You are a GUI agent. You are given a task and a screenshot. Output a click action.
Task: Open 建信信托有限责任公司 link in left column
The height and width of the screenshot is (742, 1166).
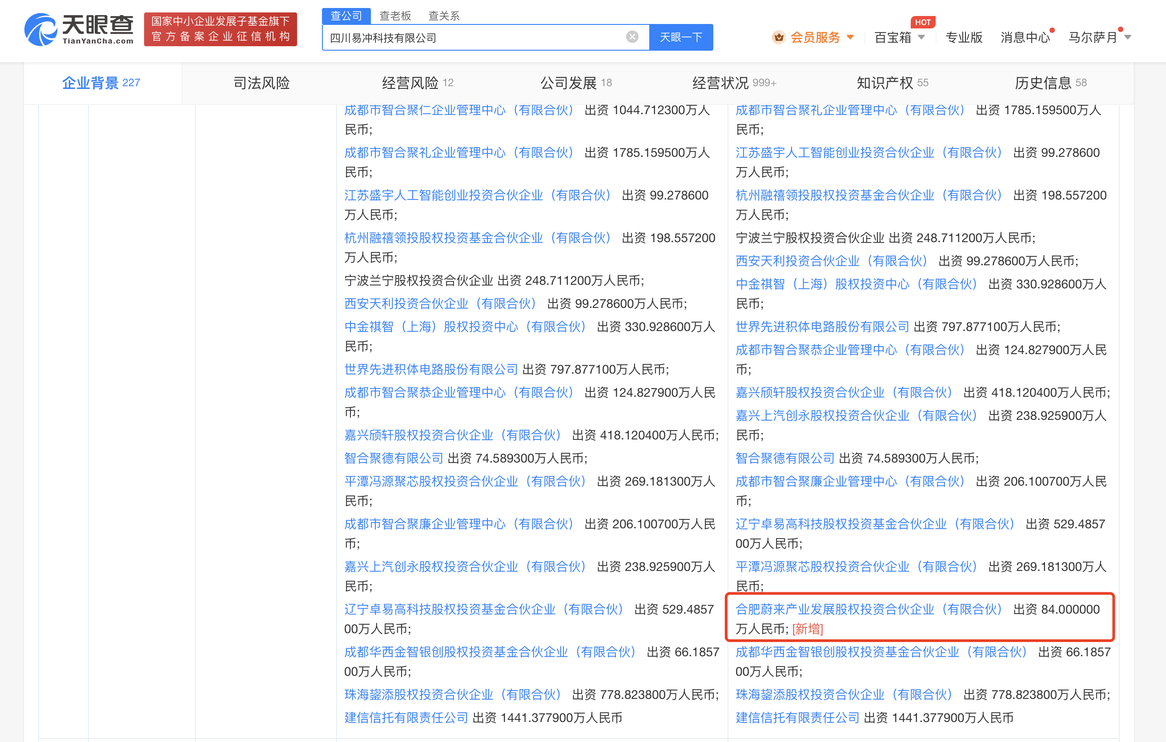click(x=406, y=718)
